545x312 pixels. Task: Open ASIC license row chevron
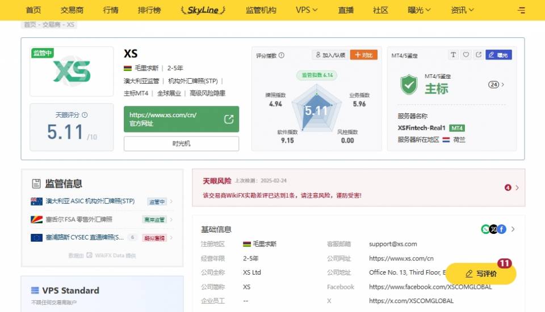pyautogui.click(x=171, y=201)
